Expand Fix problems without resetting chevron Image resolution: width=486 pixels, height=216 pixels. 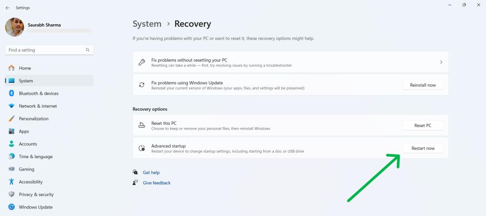pos(441,62)
